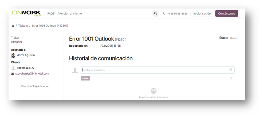This screenshot has height=117, width=262.
Task: Jump to the Ticket section in sidebar
Action: [15, 38]
